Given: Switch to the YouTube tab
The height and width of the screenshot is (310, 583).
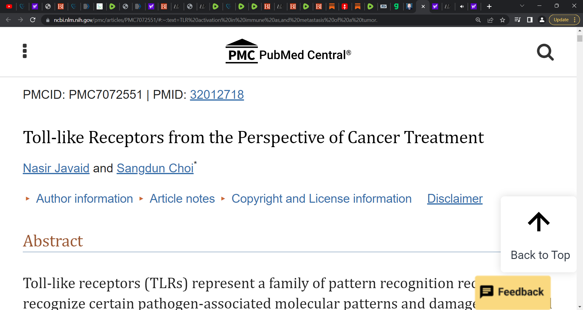Looking at the screenshot, I should pyautogui.click(x=9, y=6).
